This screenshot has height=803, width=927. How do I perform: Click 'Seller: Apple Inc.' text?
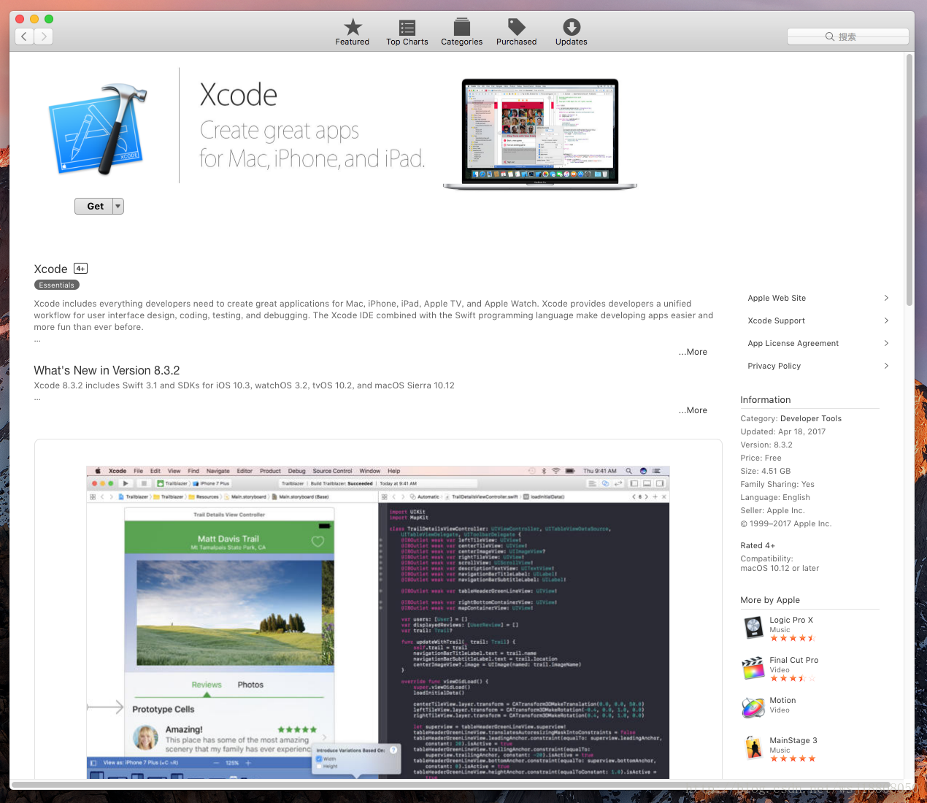[773, 510]
